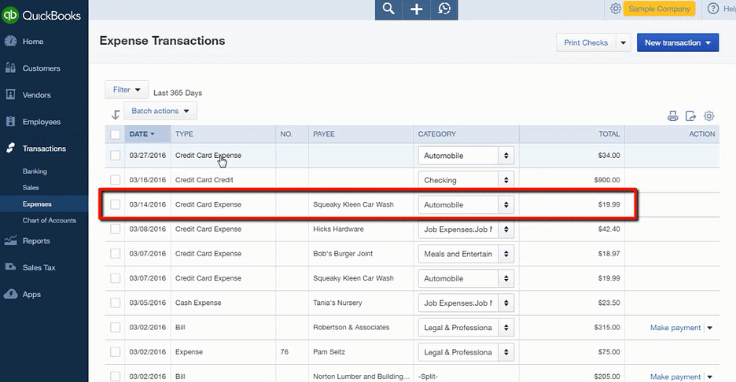Image resolution: width=736 pixels, height=382 pixels.
Task: Open the Batch actions dropdown
Action: (160, 112)
